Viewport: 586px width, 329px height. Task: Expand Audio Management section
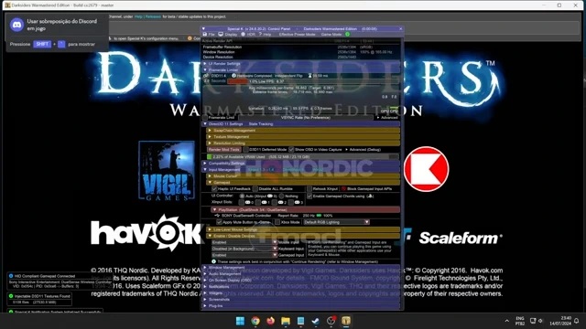pos(302,274)
